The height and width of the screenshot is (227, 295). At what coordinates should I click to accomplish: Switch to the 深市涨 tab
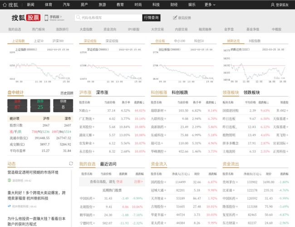pyautogui.click(x=102, y=92)
